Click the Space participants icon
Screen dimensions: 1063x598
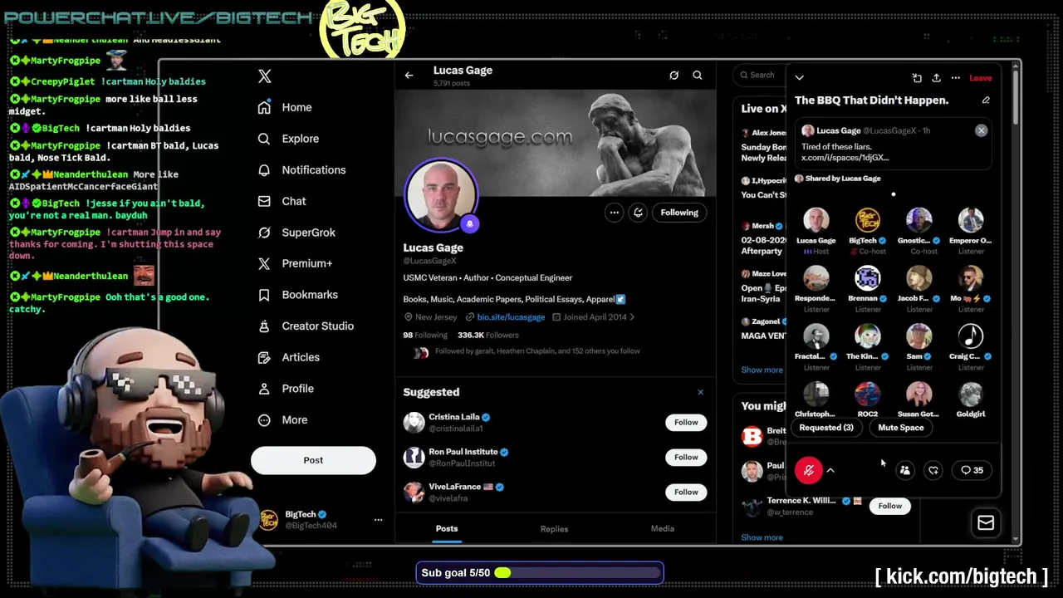click(905, 471)
